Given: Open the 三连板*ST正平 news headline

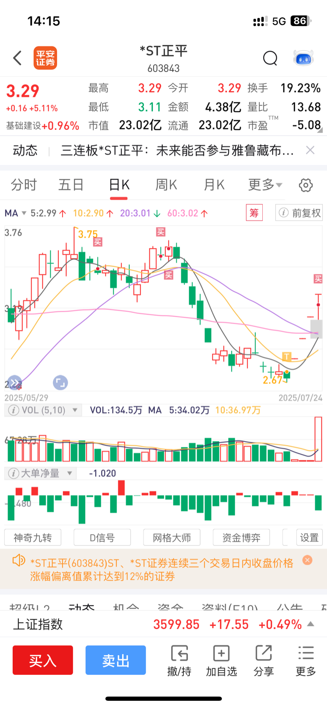Looking at the screenshot, I should [177, 150].
